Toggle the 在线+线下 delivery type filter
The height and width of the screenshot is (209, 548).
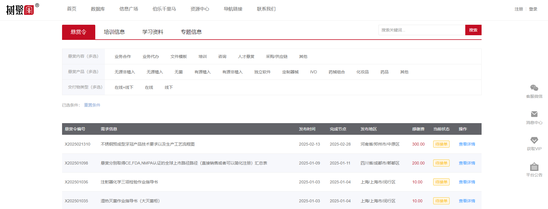(124, 87)
